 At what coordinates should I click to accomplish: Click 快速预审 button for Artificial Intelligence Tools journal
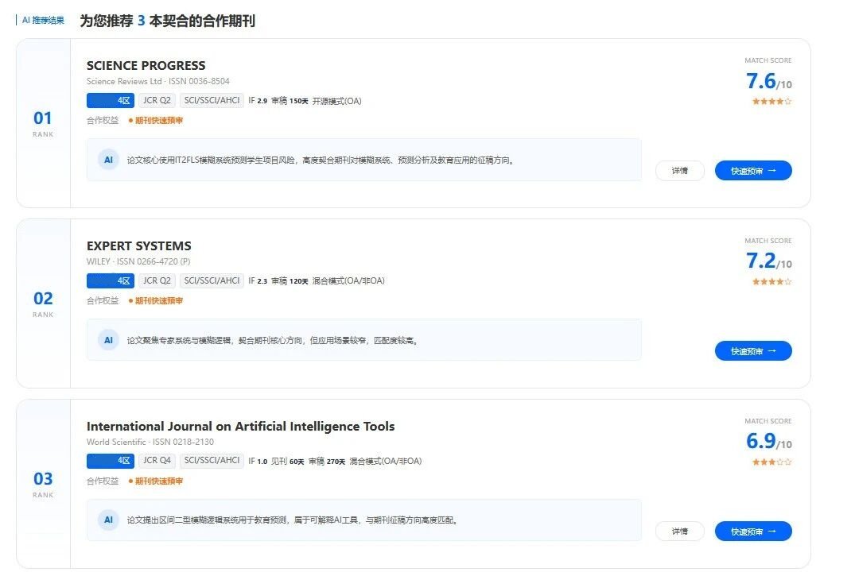click(x=753, y=532)
